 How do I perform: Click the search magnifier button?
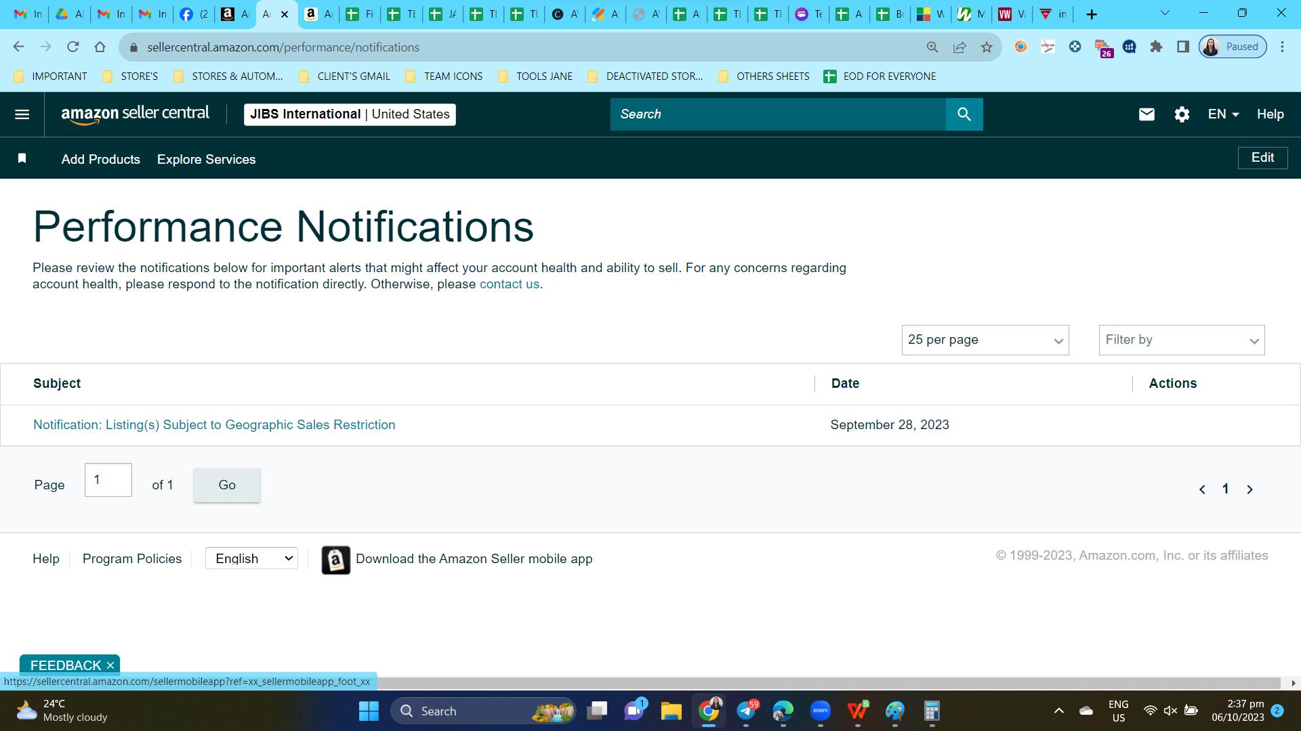coord(964,114)
